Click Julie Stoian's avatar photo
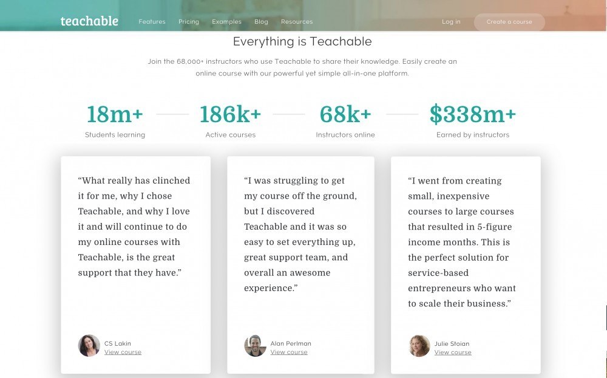 point(419,346)
